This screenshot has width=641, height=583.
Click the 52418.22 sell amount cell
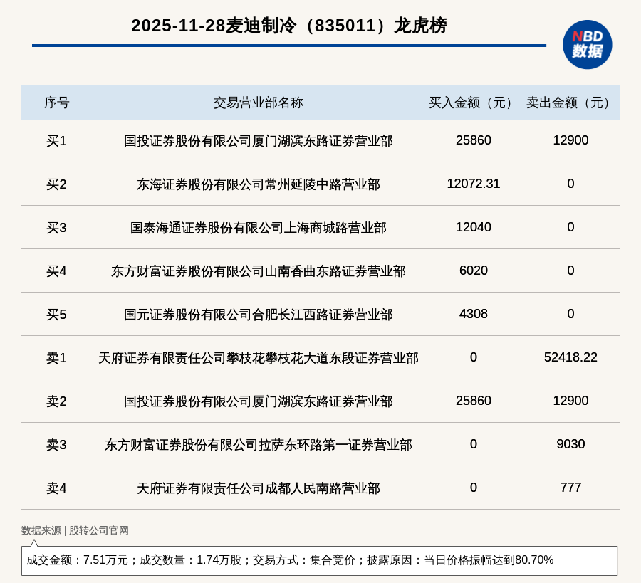click(x=570, y=357)
